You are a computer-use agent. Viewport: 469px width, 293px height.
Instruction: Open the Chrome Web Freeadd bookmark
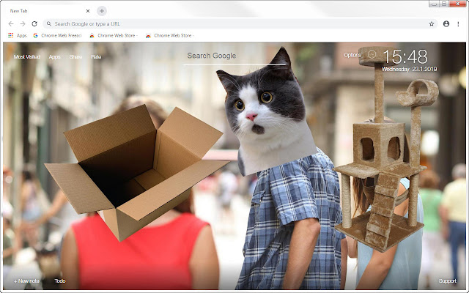tap(57, 36)
